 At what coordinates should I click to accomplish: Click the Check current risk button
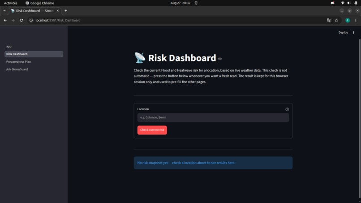coord(152,130)
